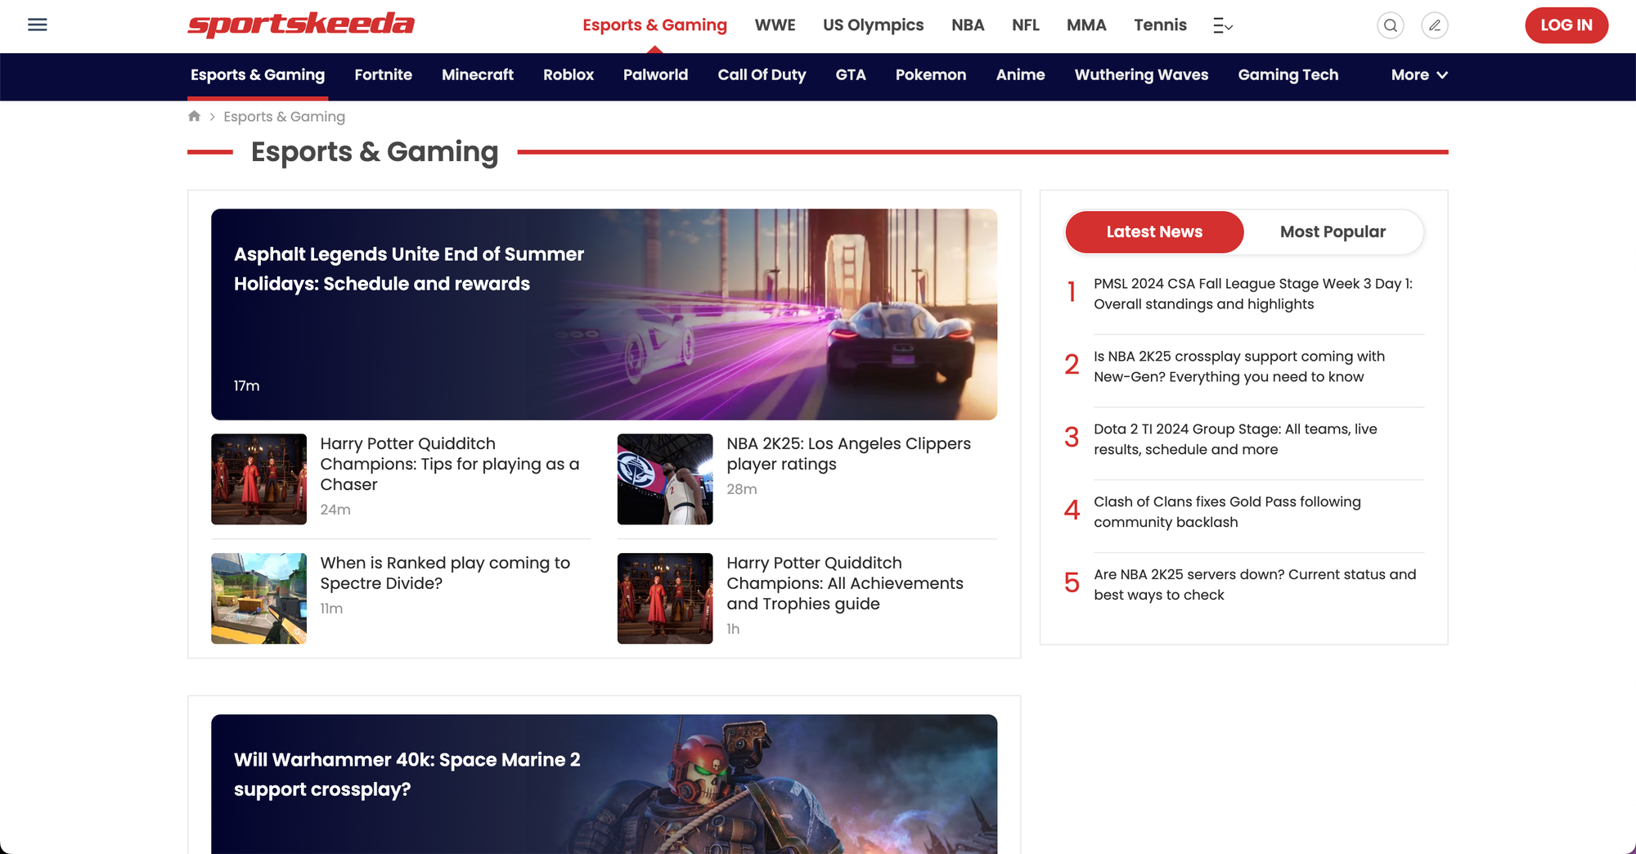Open Dota 2 TI 2024 Group Stage news item
Screen dimensions: 1636x854
(1235, 439)
